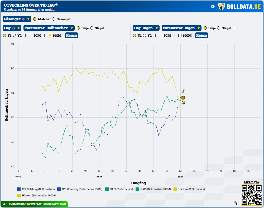Open the Allsvenskan TV4 Play promo banner
Viewport: 264px width, 208px height.
(x=34, y=204)
